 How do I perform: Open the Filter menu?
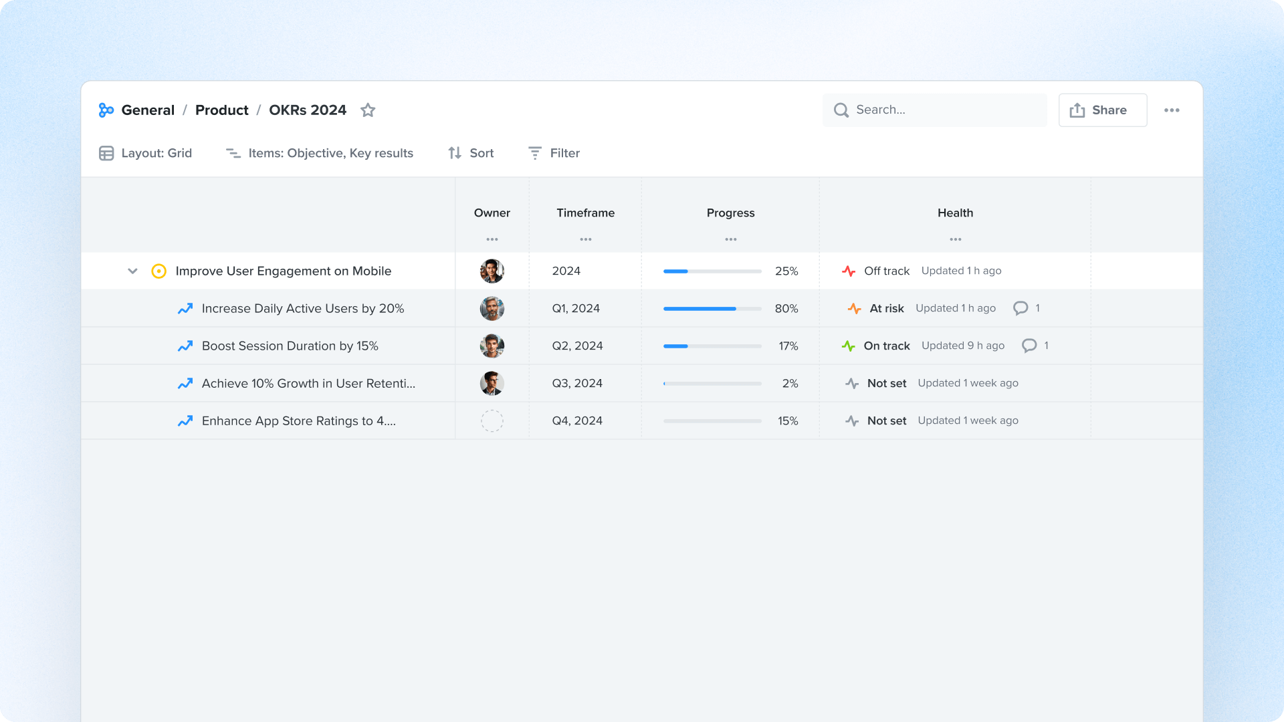554,153
